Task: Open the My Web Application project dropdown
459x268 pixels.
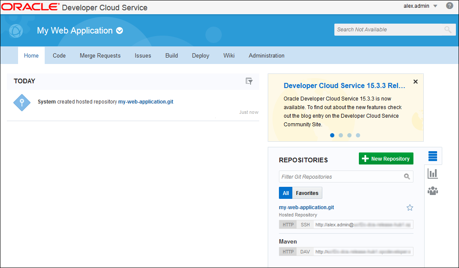Action: click(120, 31)
